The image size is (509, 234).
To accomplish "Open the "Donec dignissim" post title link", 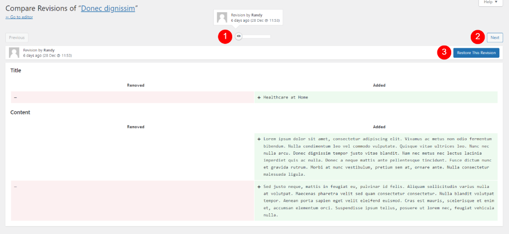I will click(108, 8).
